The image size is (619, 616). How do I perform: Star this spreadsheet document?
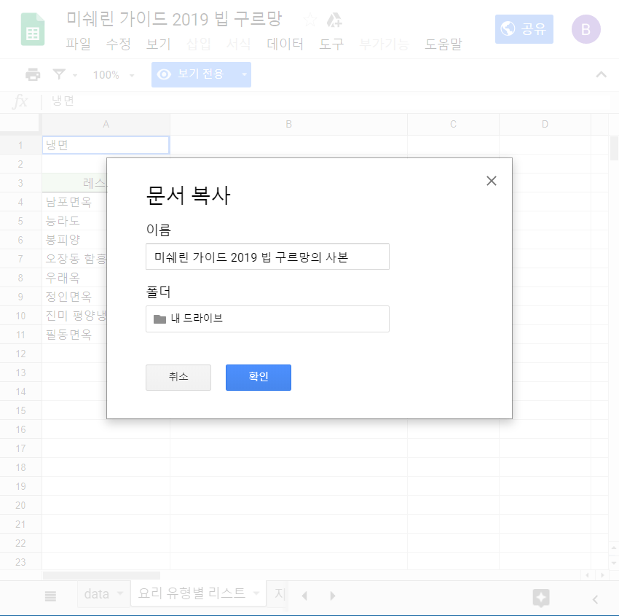click(x=310, y=20)
